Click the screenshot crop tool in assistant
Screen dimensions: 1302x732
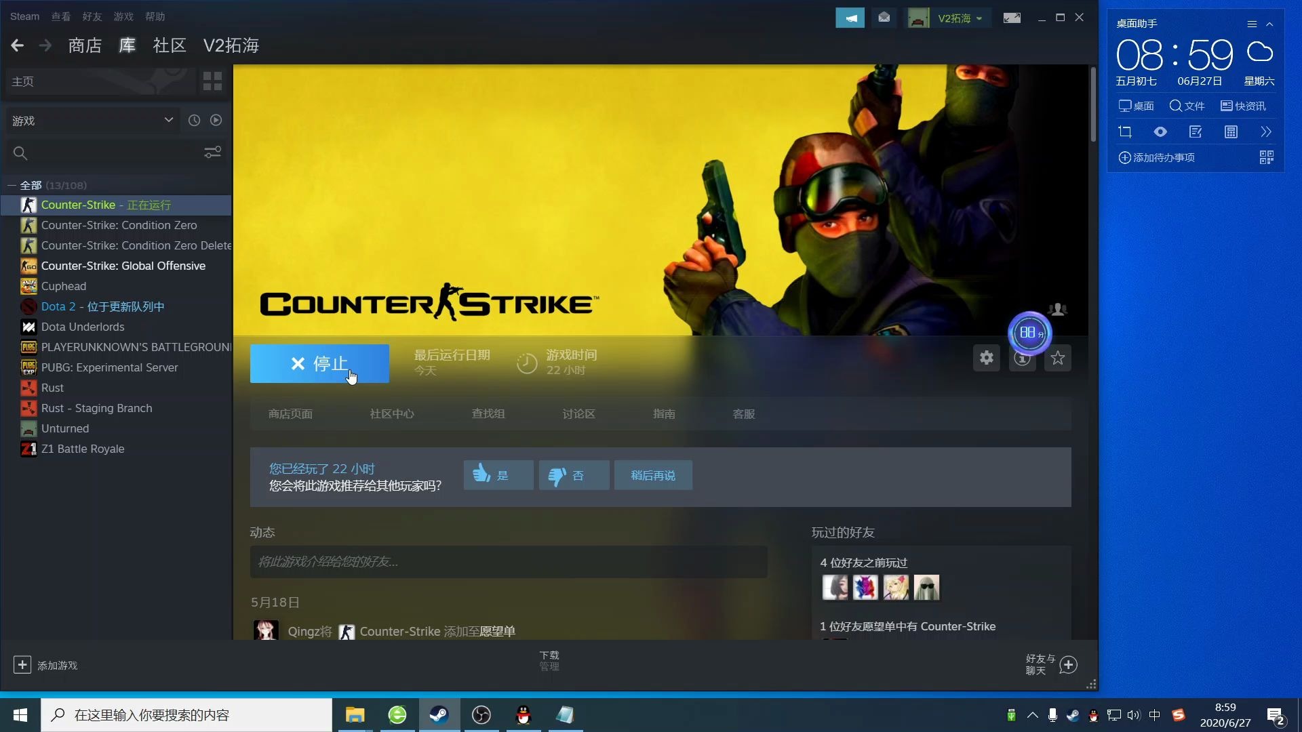click(x=1125, y=131)
